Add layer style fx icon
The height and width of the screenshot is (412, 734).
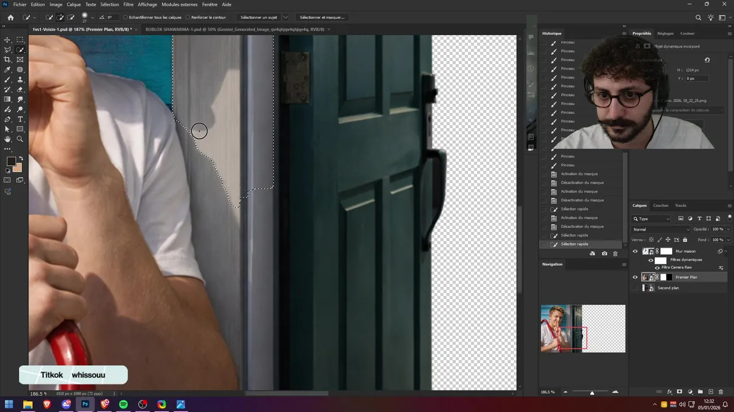coord(669,392)
